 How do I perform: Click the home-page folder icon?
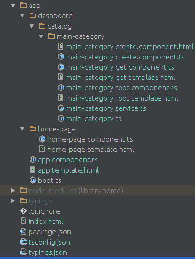coord(33,129)
